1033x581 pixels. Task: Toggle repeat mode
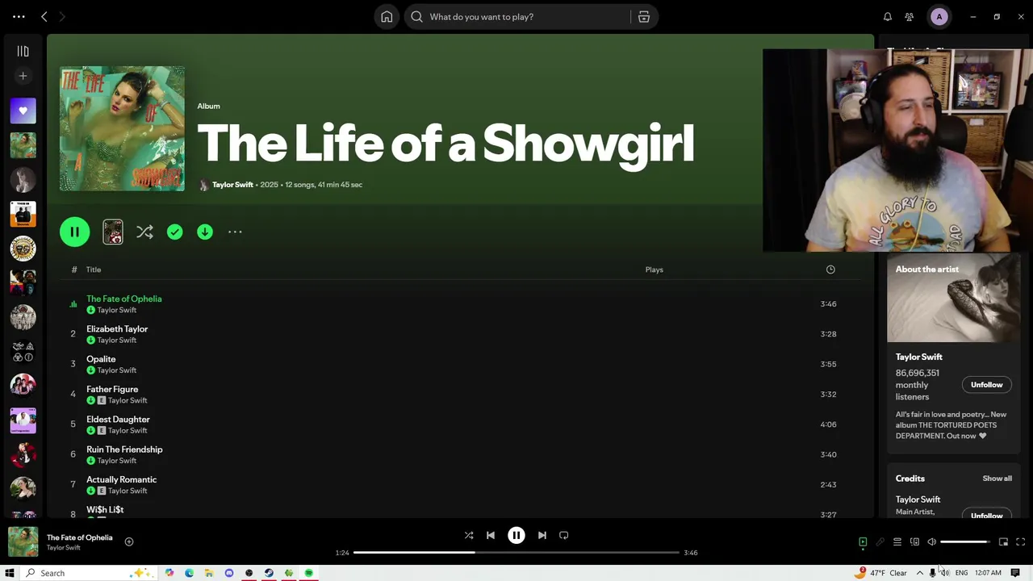tap(564, 535)
